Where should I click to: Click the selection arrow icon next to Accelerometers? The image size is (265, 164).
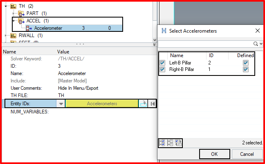click(x=143, y=104)
